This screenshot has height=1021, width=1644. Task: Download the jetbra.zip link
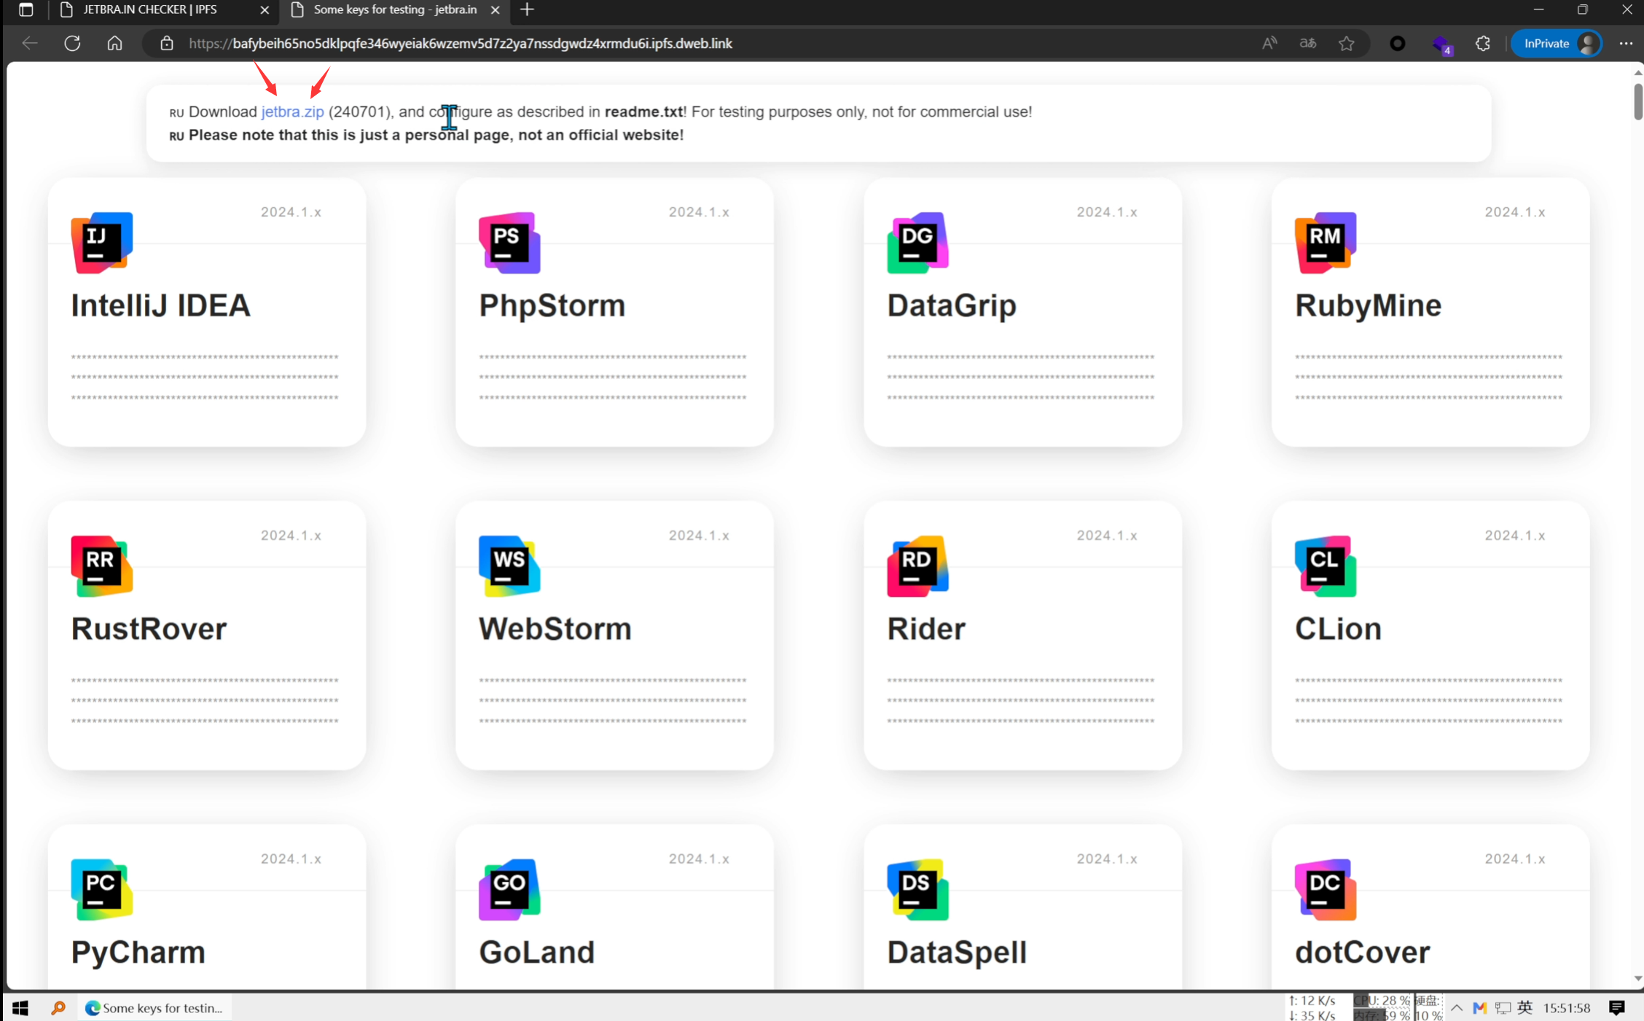point(292,112)
